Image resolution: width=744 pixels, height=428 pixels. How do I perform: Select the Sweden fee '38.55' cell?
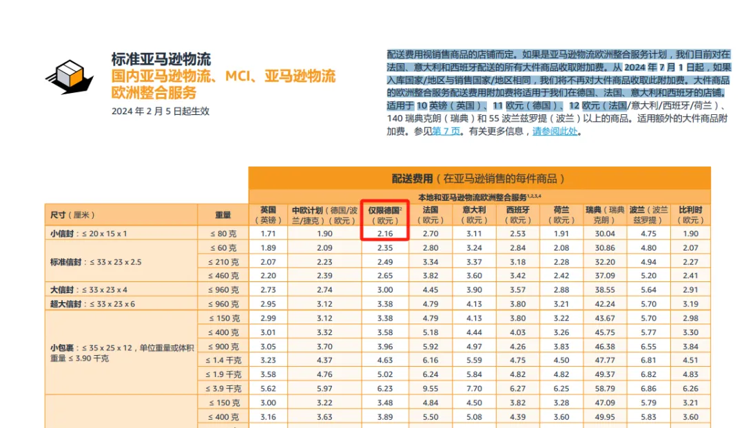605,290
